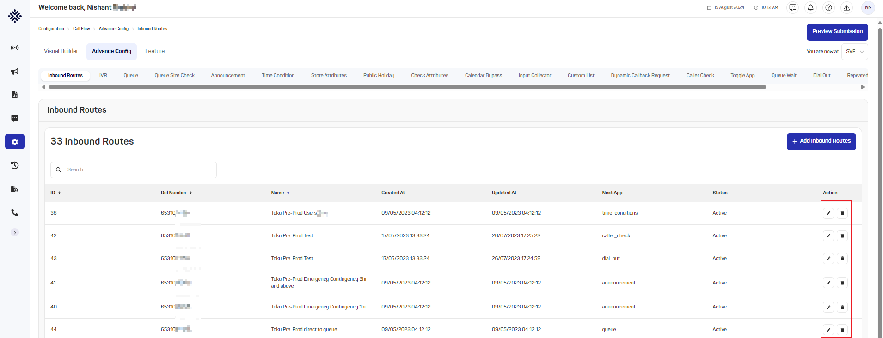Edit inbound route ID 40
The image size is (883, 338).
828,307
